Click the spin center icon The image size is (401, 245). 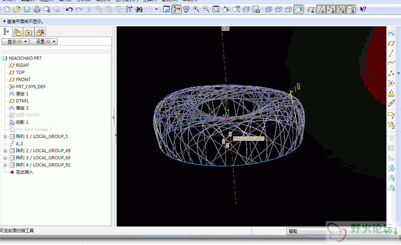[x=176, y=10]
